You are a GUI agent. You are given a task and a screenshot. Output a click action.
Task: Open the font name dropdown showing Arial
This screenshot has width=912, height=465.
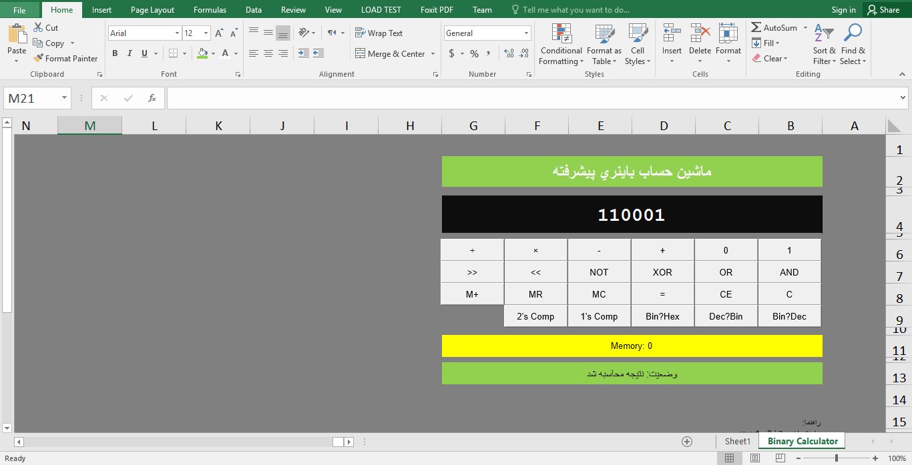pyautogui.click(x=177, y=33)
